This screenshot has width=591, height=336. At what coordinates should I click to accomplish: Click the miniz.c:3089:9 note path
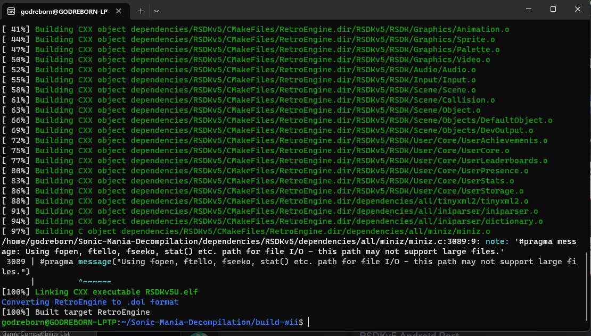[x=241, y=241]
